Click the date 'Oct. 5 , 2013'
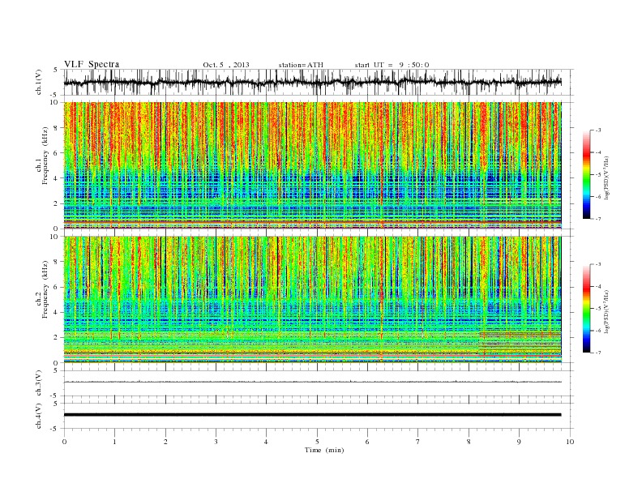The width and height of the screenshot is (642, 496). (226, 65)
